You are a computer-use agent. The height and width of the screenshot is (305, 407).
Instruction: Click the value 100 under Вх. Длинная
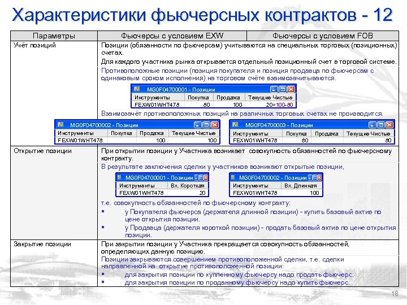click(x=314, y=193)
